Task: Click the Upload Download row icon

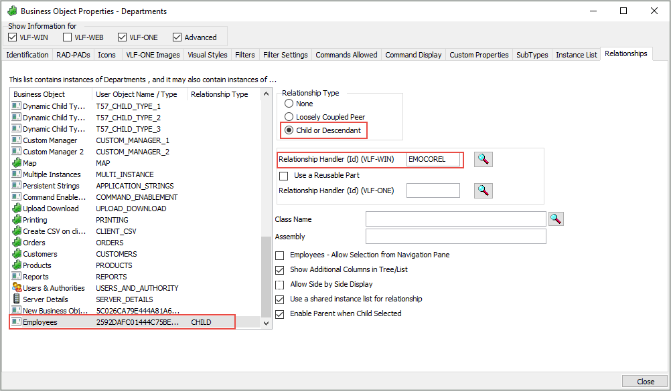Action: point(17,209)
